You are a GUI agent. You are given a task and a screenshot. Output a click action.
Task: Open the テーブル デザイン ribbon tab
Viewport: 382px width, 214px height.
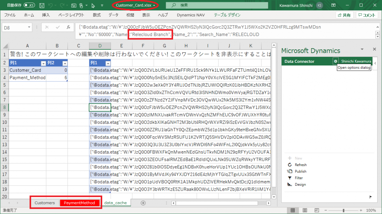[227, 15]
